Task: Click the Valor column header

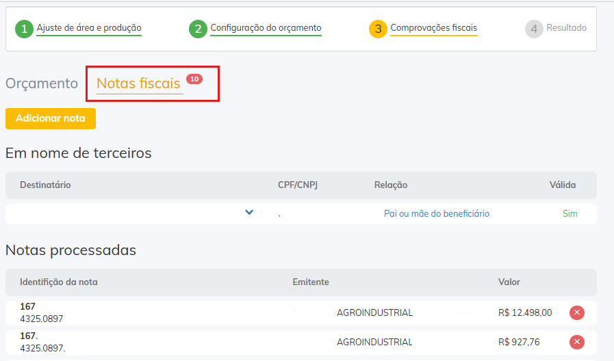Action: 509,282
